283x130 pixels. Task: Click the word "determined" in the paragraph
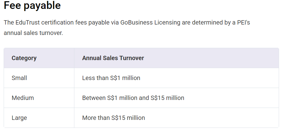[x=208, y=22]
